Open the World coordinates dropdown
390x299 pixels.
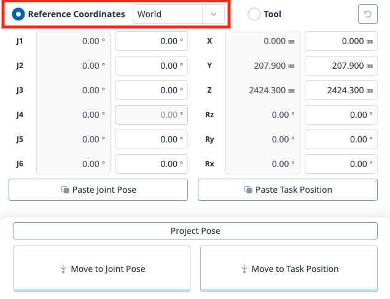(167, 14)
